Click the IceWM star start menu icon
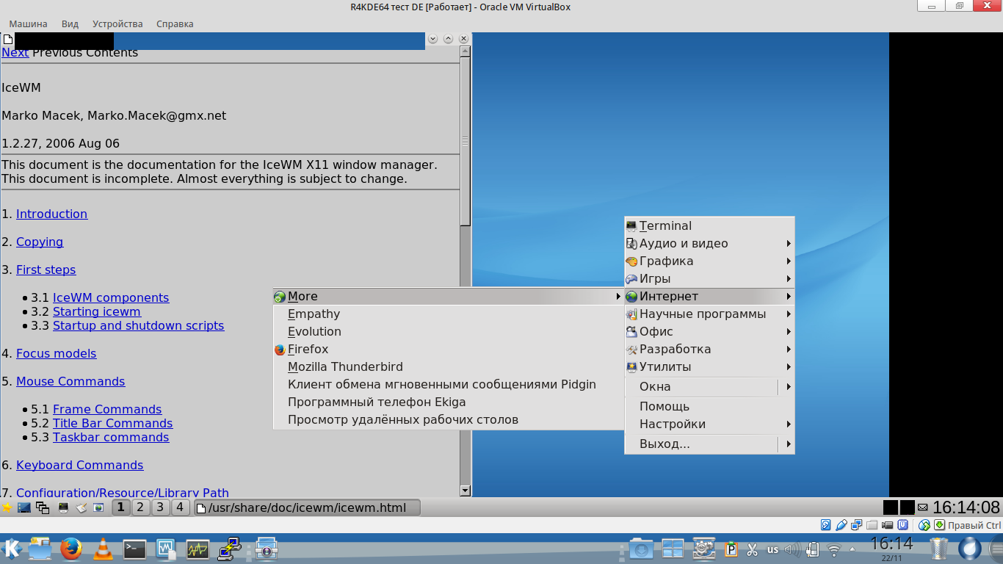 coord(7,507)
